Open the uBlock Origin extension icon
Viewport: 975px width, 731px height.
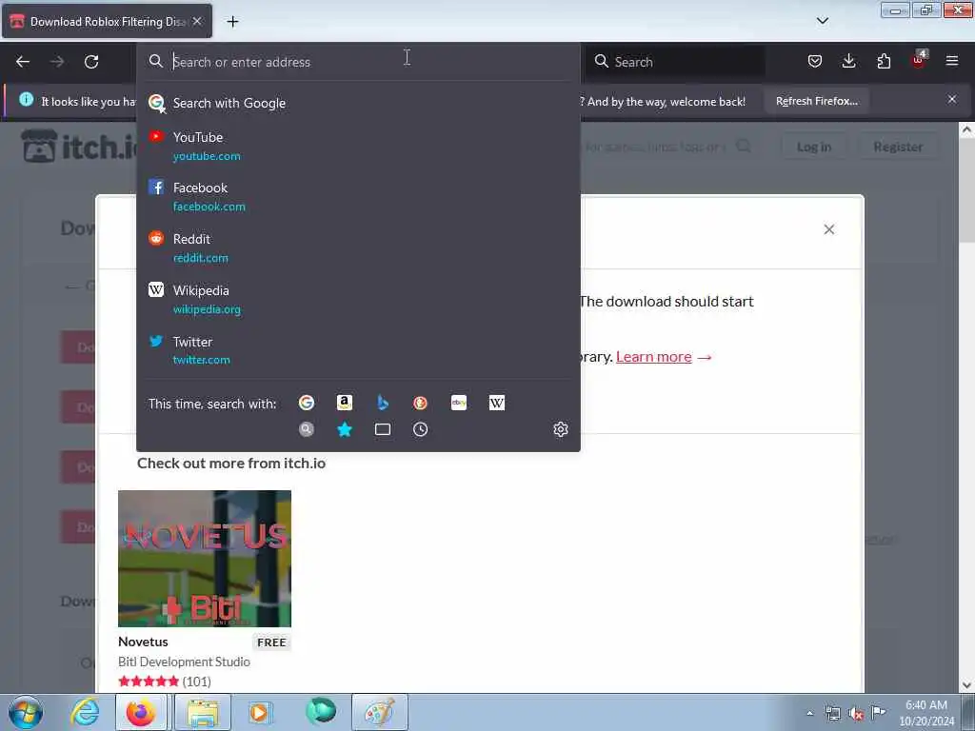tap(919, 60)
